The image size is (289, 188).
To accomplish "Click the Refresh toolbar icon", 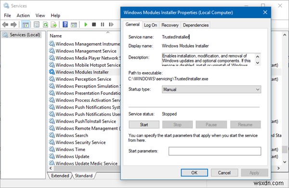I will tap(45, 25).
